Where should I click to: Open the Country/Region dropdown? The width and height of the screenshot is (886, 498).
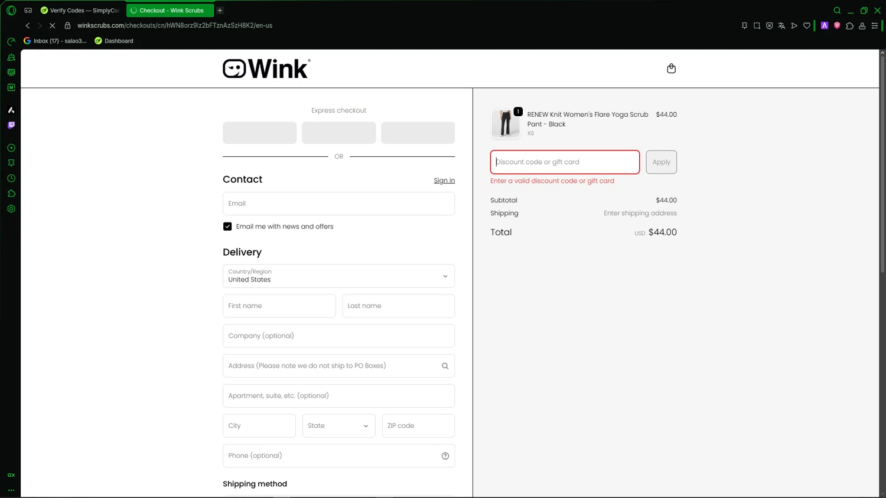(x=338, y=276)
